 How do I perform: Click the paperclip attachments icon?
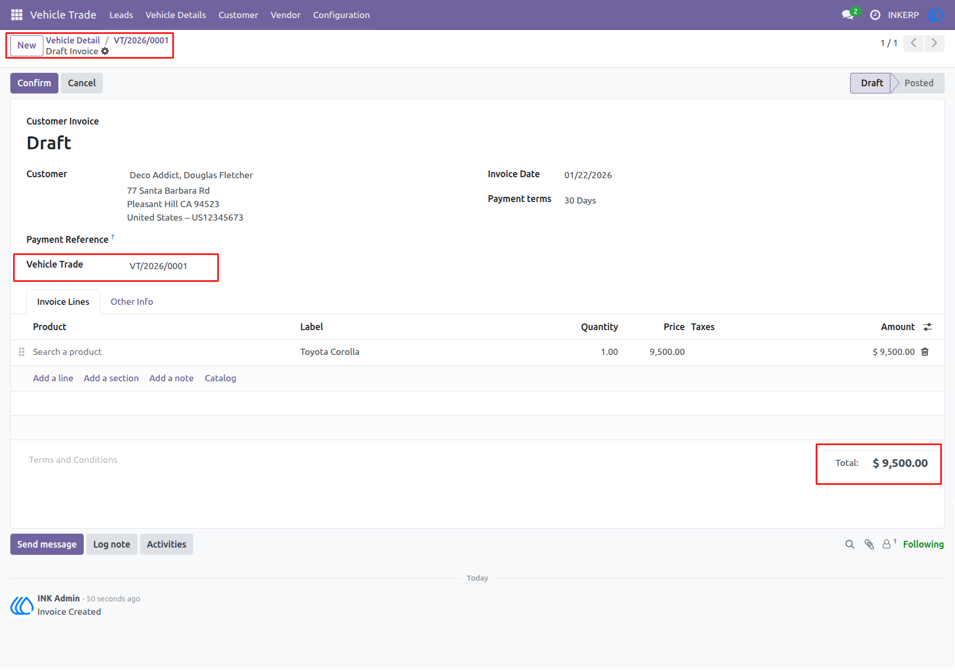(869, 544)
